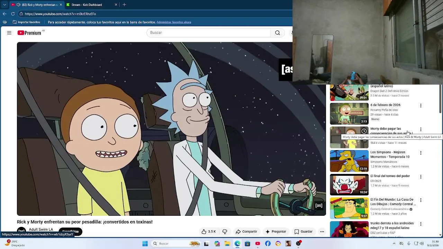
Task: Dislike the Rick y Morty video
Action: tap(225, 232)
